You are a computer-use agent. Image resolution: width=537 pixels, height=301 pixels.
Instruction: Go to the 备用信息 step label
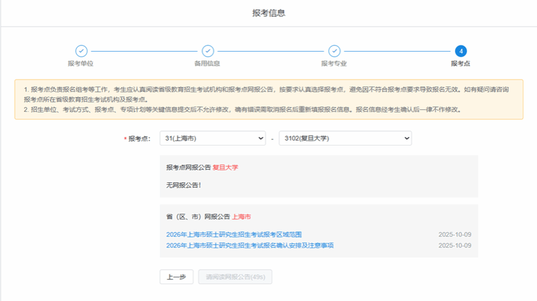208,63
